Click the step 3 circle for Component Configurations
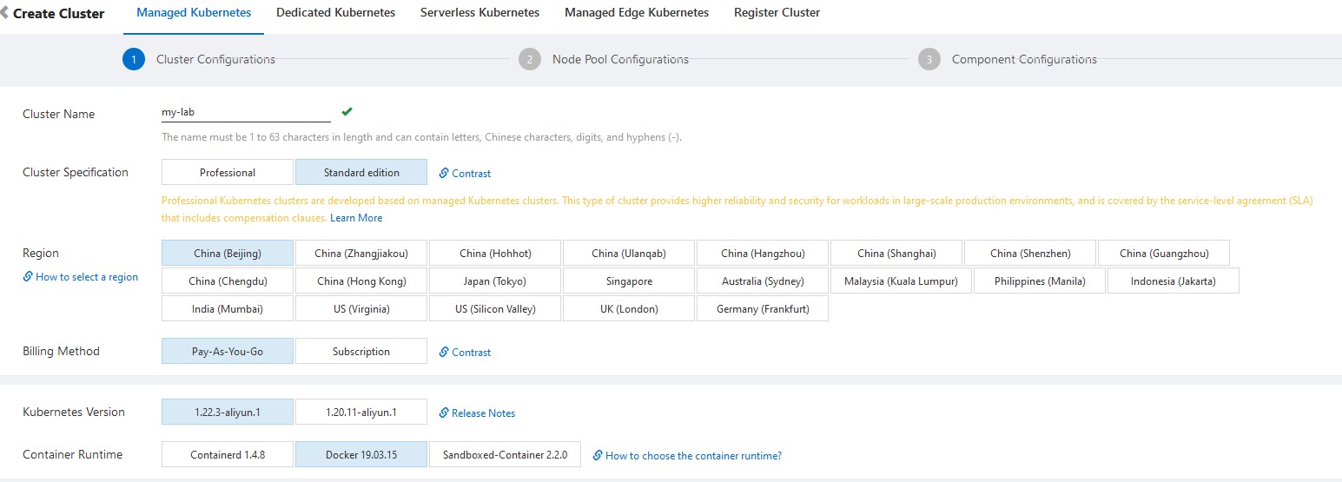The height and width of the screenshot is (482, 1342). (x=929, y=59)
